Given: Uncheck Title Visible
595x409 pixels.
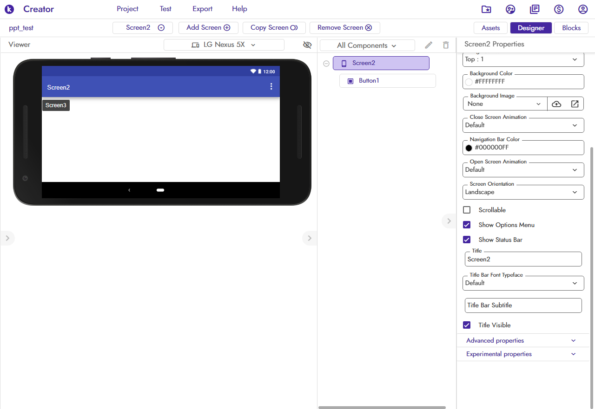Looking at the screenshot, I should click(467, 325).
